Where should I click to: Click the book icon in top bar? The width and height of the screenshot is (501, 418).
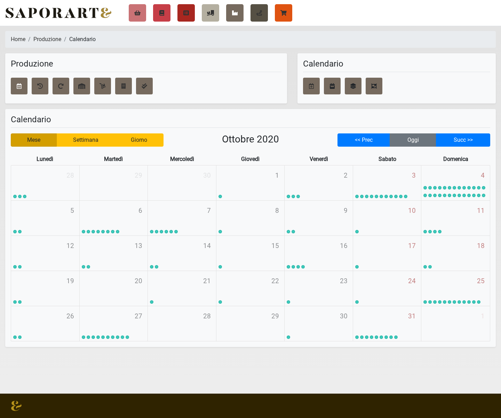162,13
